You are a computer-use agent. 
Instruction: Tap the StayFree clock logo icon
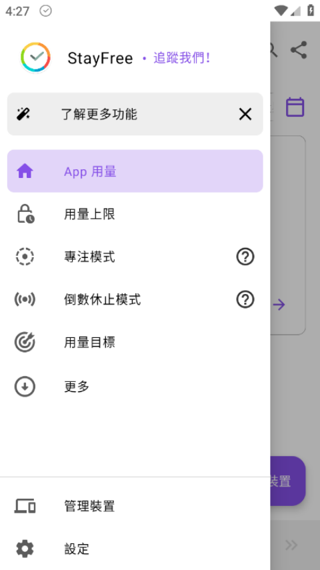click(x=35, y=57)
